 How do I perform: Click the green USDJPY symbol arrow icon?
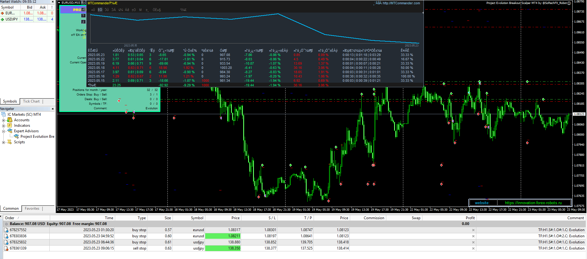pyautogui.click(x=2, y=19)
